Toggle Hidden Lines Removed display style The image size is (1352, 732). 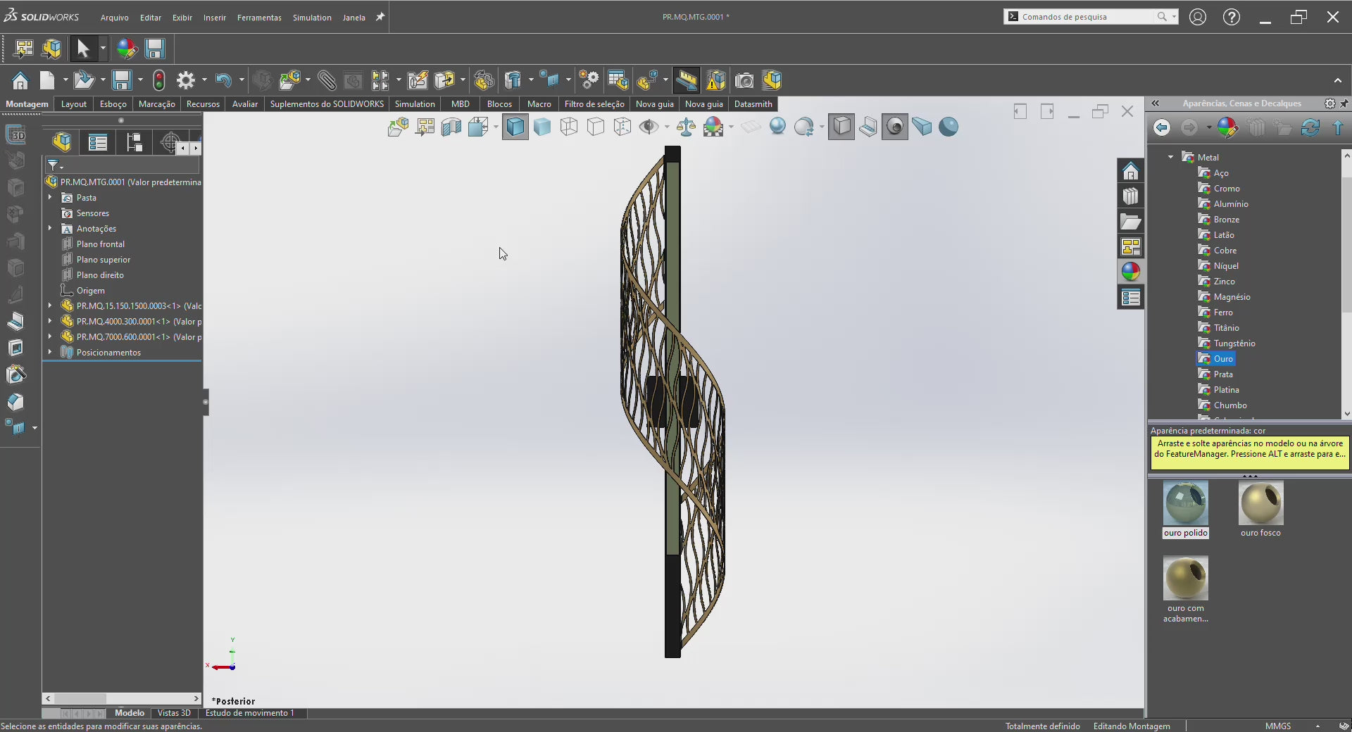(x=596, y=127)
